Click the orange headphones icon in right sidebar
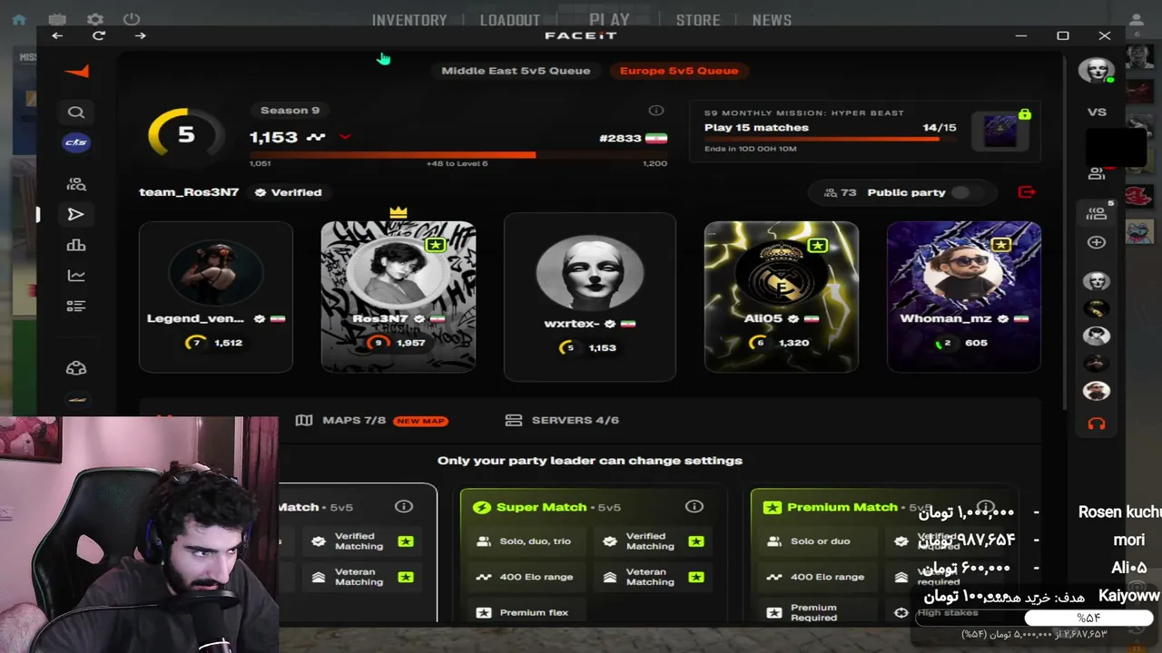The width and height of the screenshot is (1162, 653). [1097, 424]
